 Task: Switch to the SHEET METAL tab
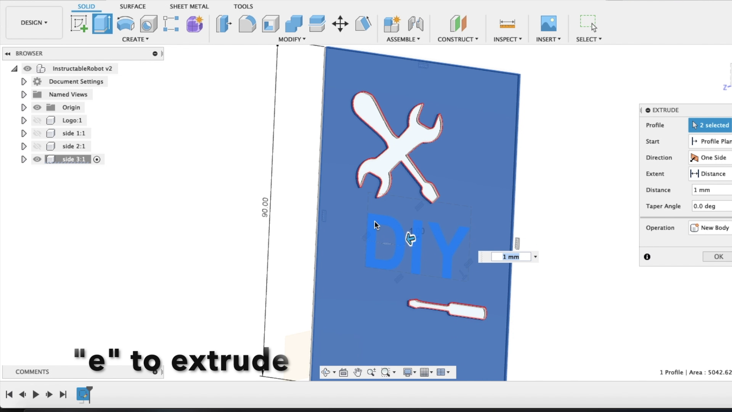pyautogui.click(x=189, y=6)
